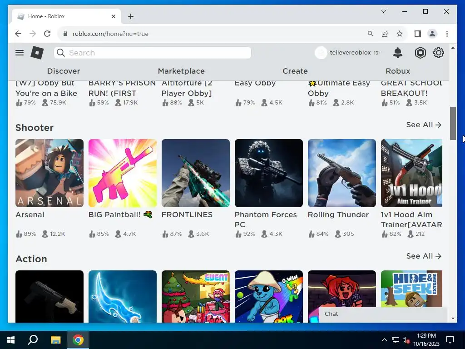Screen dimensions: 465x349
Task: Click the Easy Obby title
Action: point(255,83)
